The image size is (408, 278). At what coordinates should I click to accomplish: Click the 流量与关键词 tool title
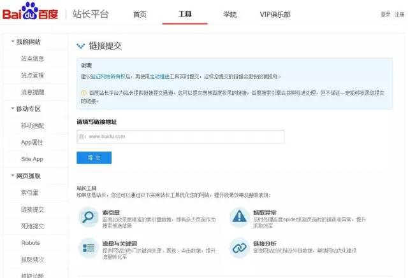point(120,244)
